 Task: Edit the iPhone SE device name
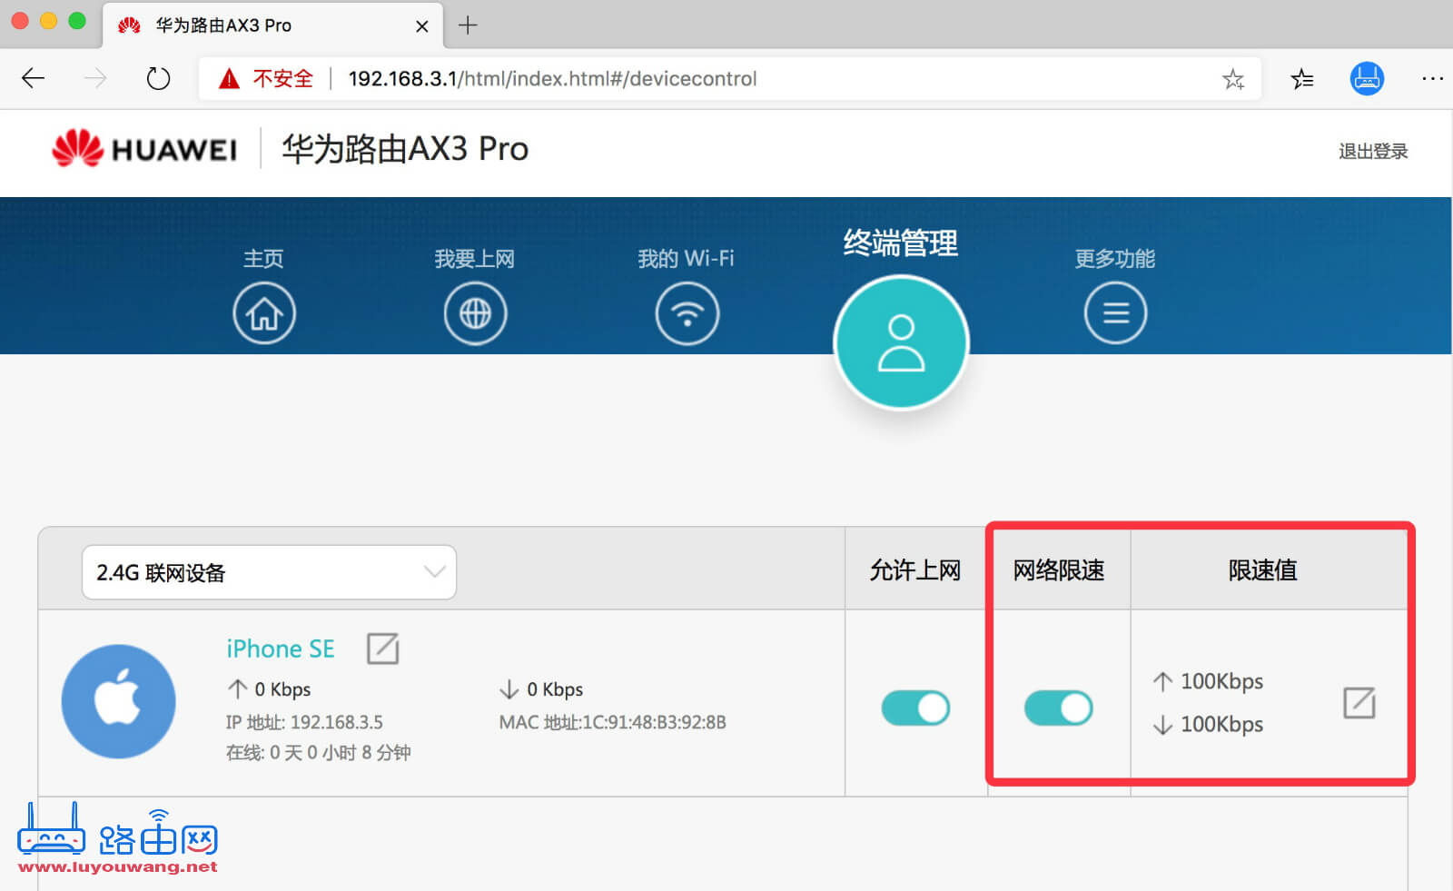click(382, 648)
